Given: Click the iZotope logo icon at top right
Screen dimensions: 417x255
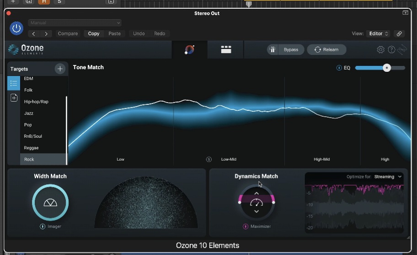Looking at the screenshot, I should [x=402, y=49].
